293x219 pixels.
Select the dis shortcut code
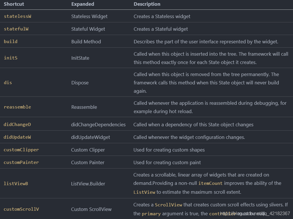pos(8,83)
